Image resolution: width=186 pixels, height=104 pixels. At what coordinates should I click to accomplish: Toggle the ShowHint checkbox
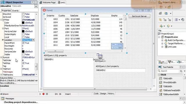(x=23, y=14)
